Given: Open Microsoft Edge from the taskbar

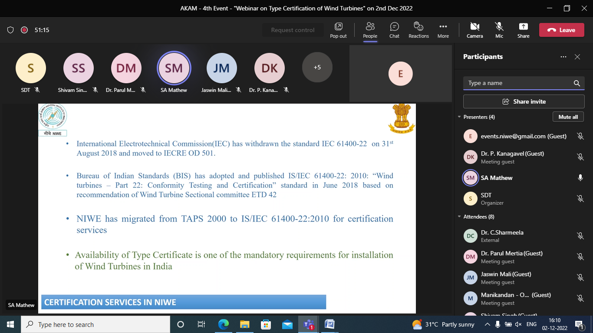Looking at the screenshot, I should pos(224,324).
